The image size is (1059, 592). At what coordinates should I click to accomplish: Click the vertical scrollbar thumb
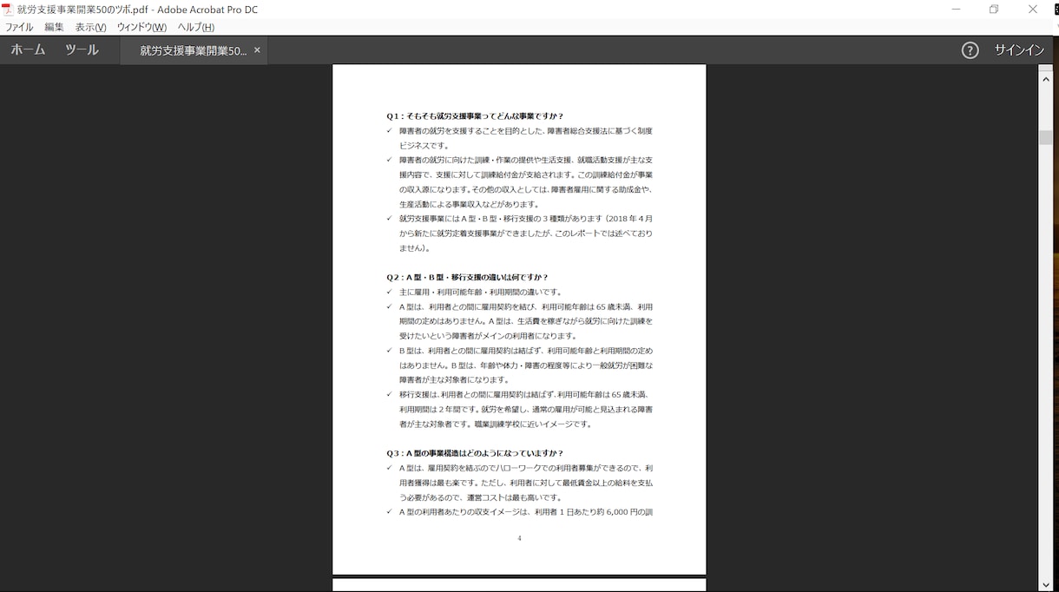1045,137
